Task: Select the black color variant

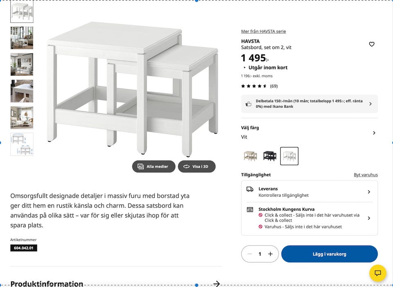Action: click(270, 156)
